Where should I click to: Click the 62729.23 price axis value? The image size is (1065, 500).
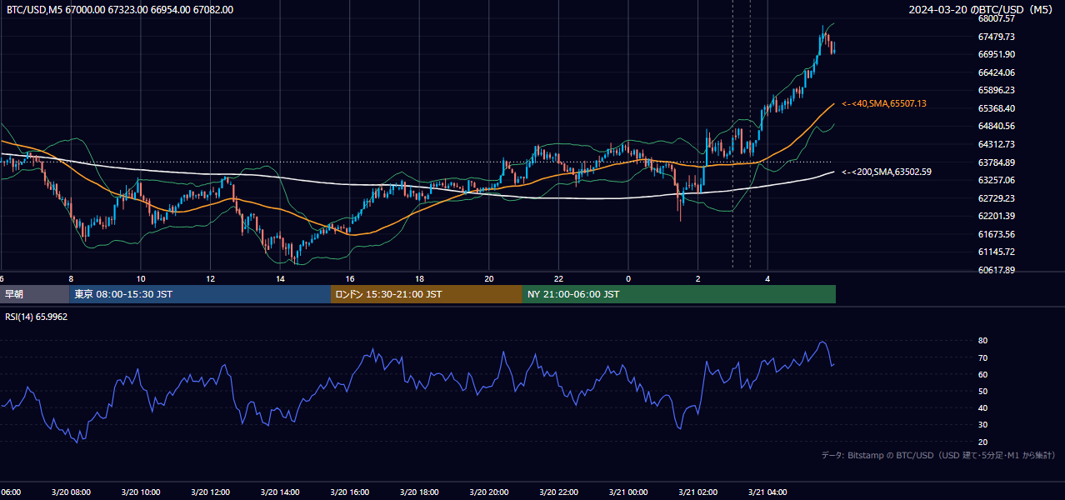tap(997, 198)
